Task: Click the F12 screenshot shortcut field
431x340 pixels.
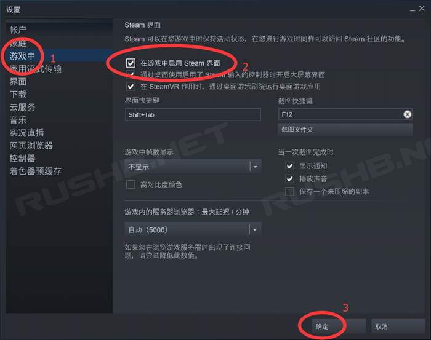Action: pyautogui.click(x=340, y=114)
